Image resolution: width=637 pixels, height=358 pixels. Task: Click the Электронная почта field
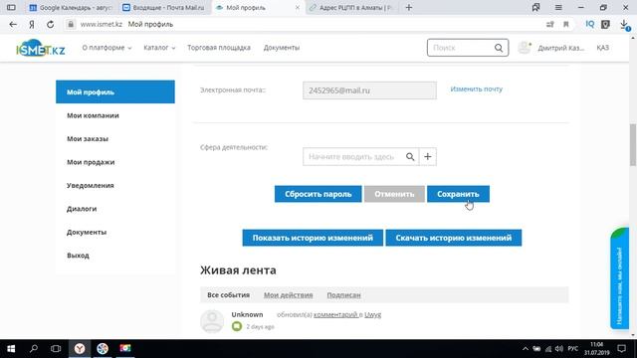369,90
